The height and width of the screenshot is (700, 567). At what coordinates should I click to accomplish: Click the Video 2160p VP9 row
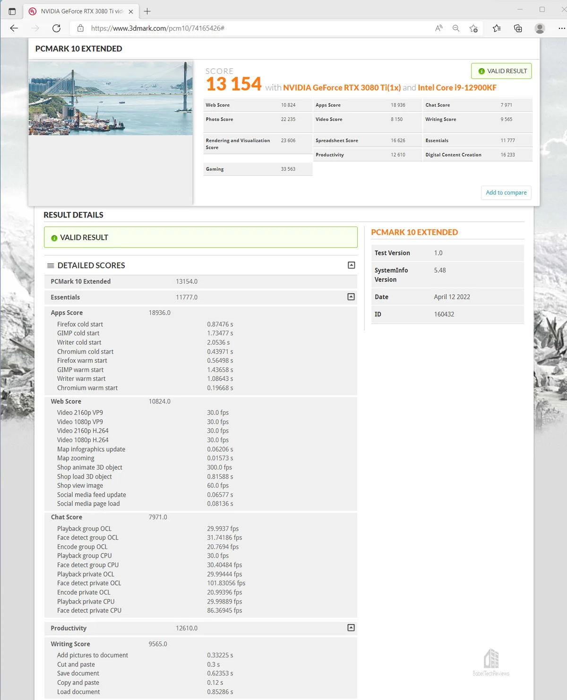tap(201, 412)
